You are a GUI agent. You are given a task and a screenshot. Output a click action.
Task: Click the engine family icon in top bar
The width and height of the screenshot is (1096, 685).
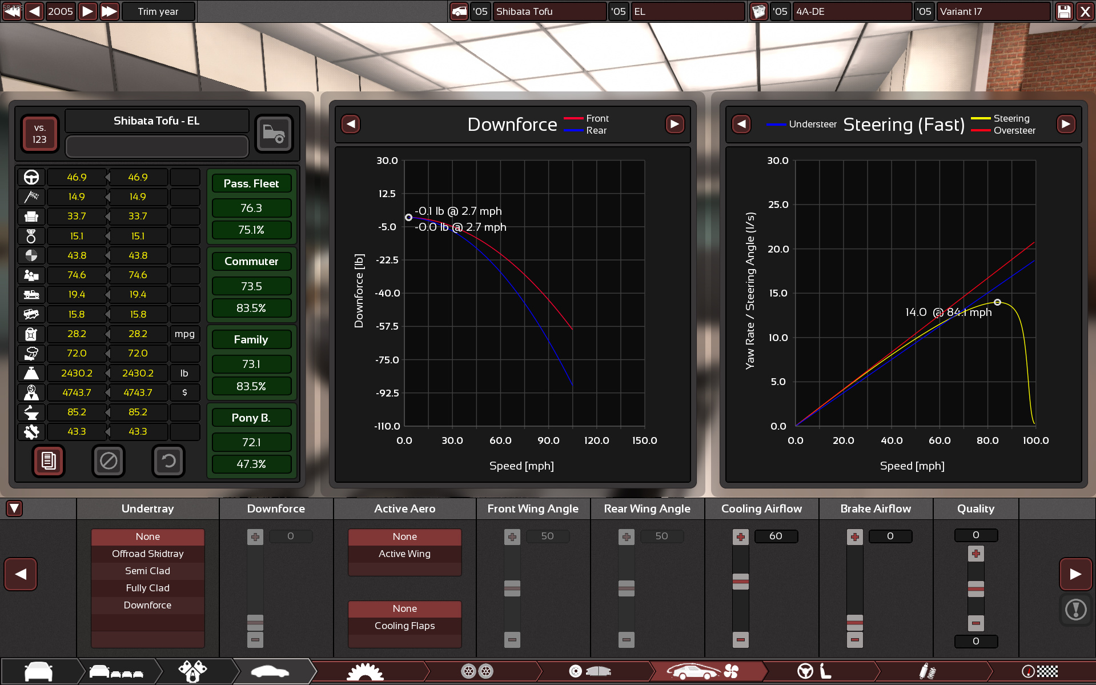click(758, 11)
